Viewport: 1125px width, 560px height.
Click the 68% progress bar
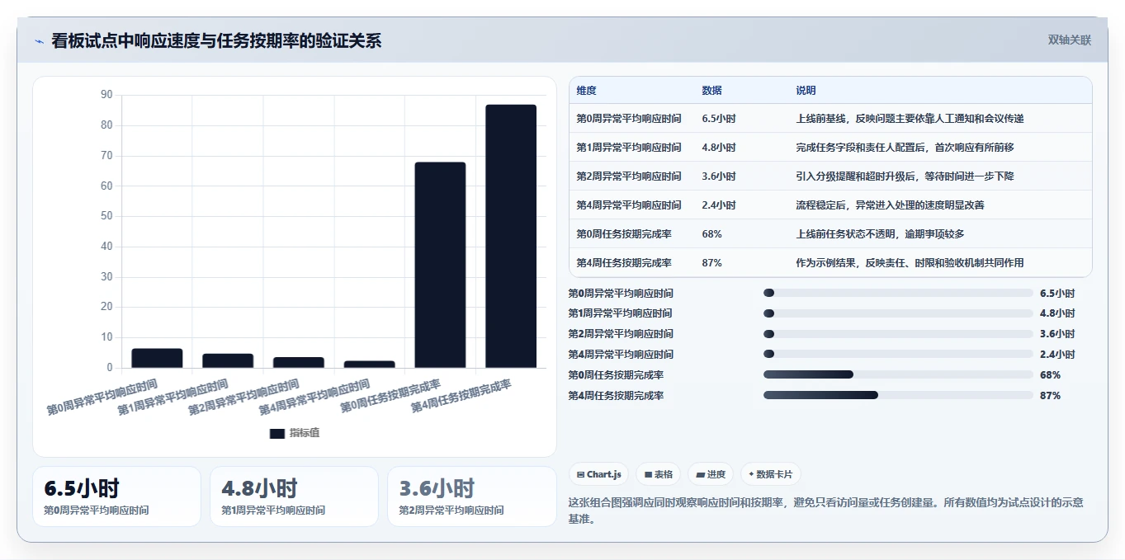click(x=898, y=374)
